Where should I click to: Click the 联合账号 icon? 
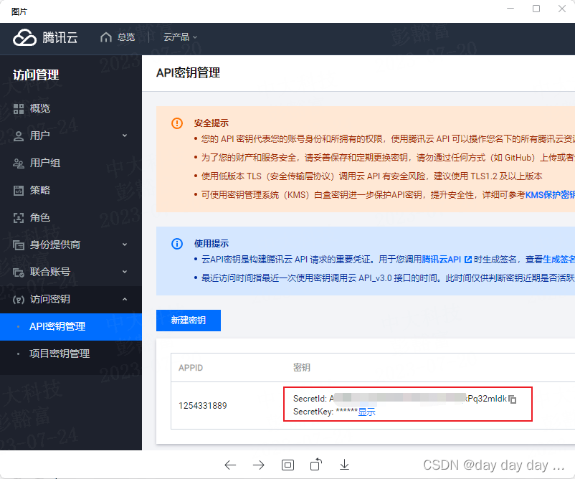pyautogui.click(x=19, y=272)
